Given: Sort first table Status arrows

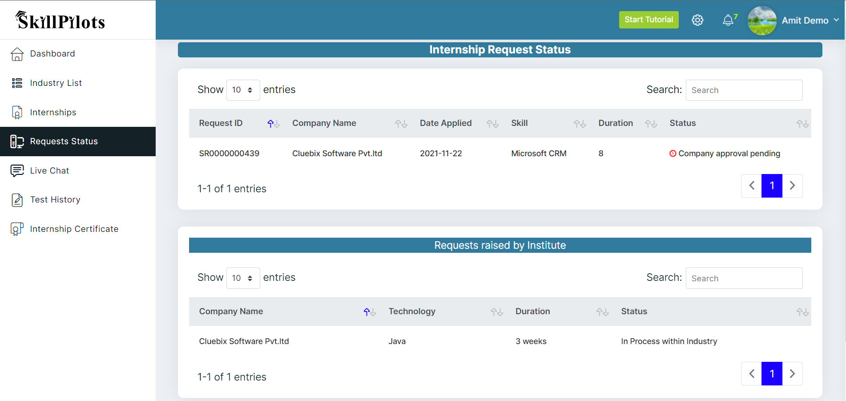Looking at the screenshot, I should pos(802,124).
